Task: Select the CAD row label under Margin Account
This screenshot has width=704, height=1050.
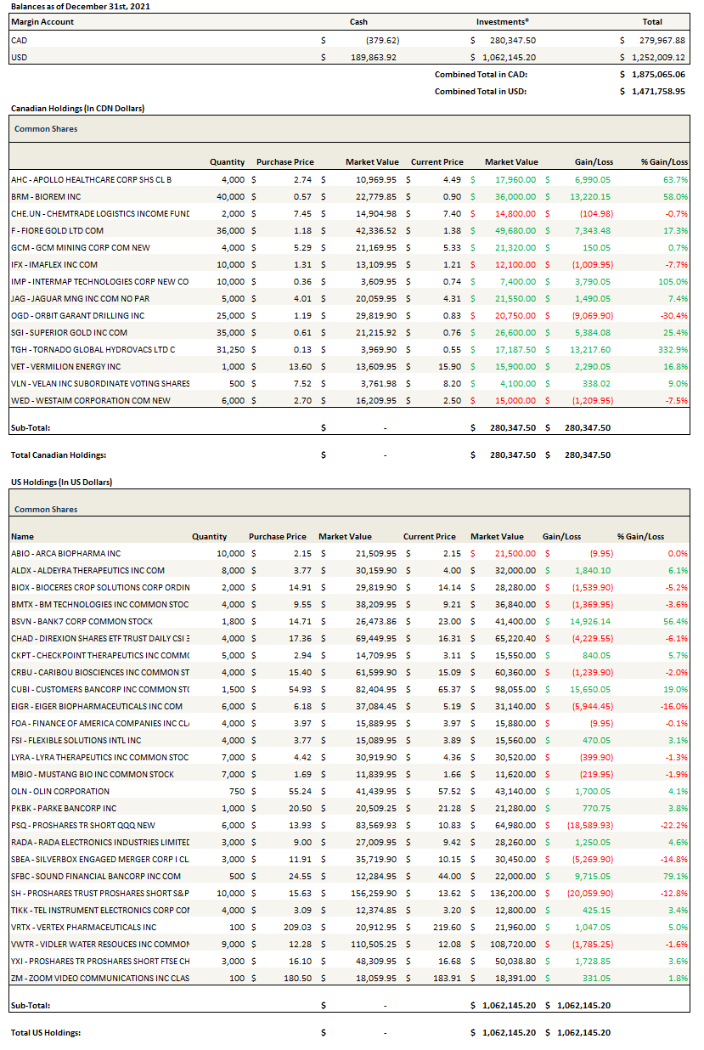Action: point(19,40)
